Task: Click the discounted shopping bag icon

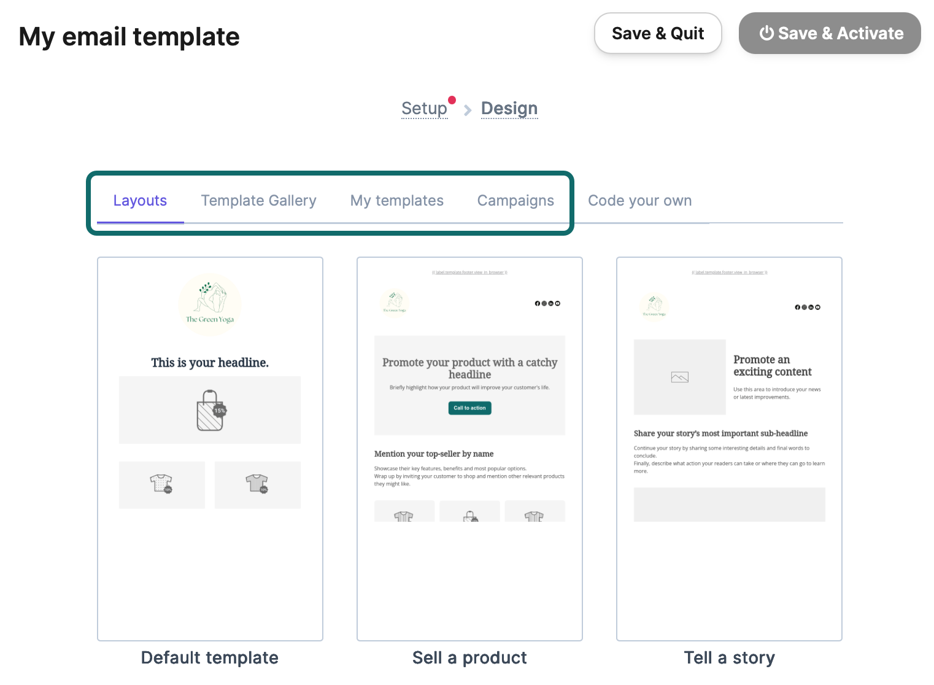Action: pos(210,409)
